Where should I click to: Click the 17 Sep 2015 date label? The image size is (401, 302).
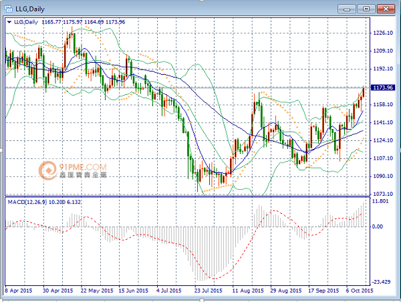(323, 291)
